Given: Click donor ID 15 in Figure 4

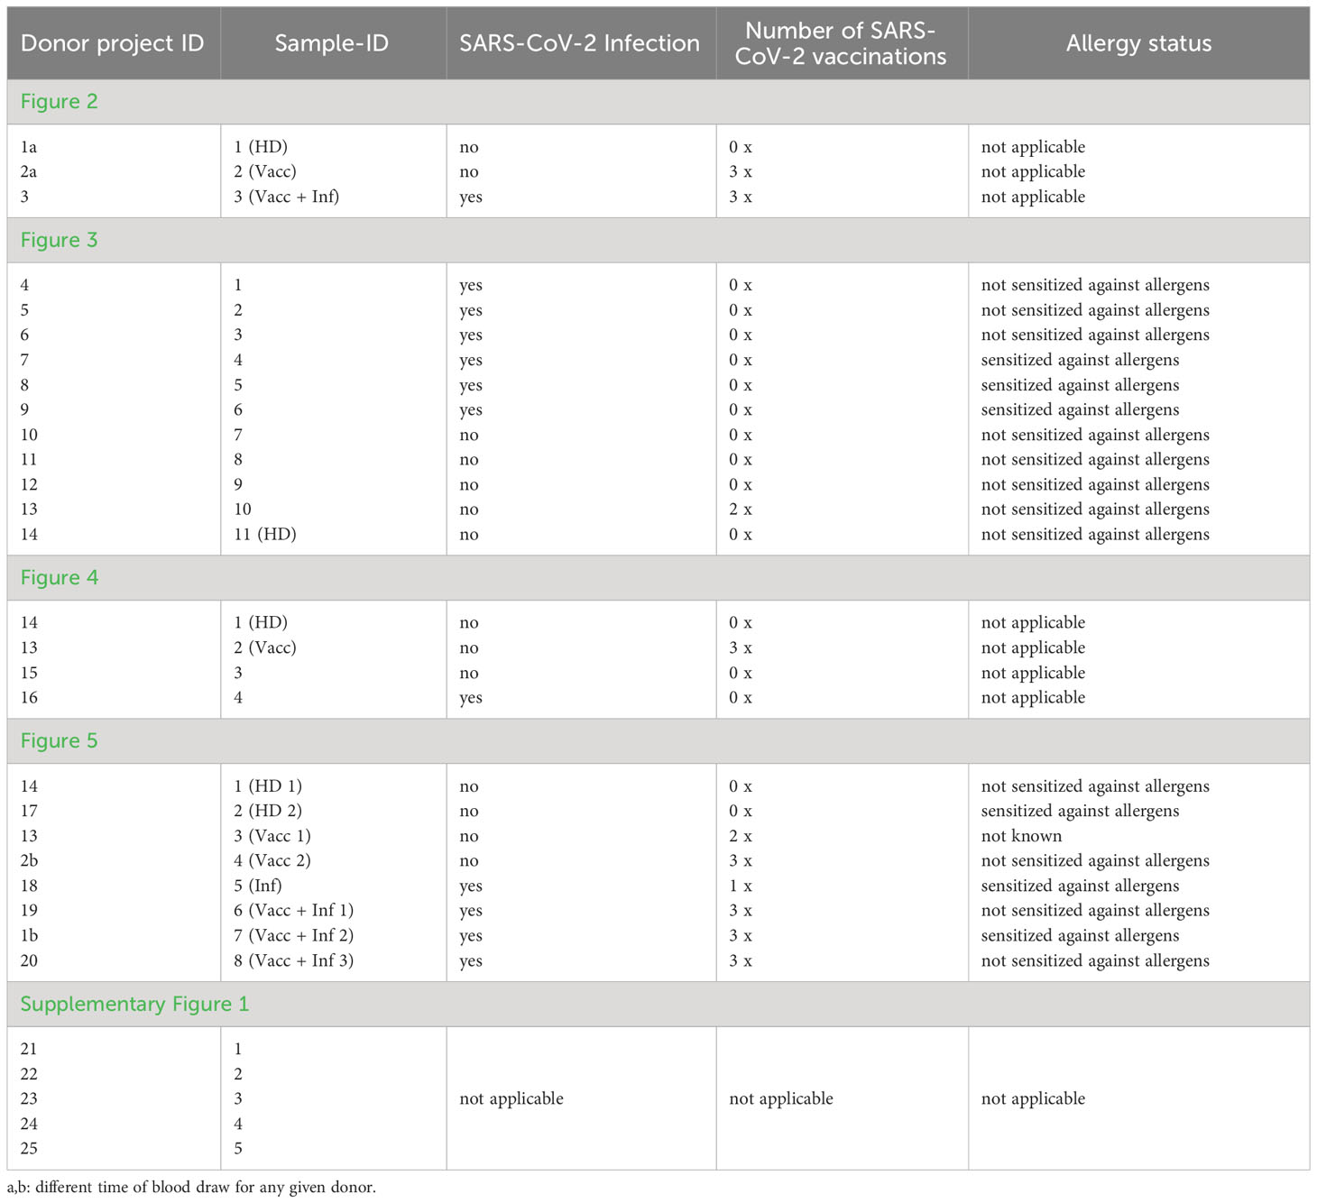Looking at the screenshot, I should pos(29,673).
